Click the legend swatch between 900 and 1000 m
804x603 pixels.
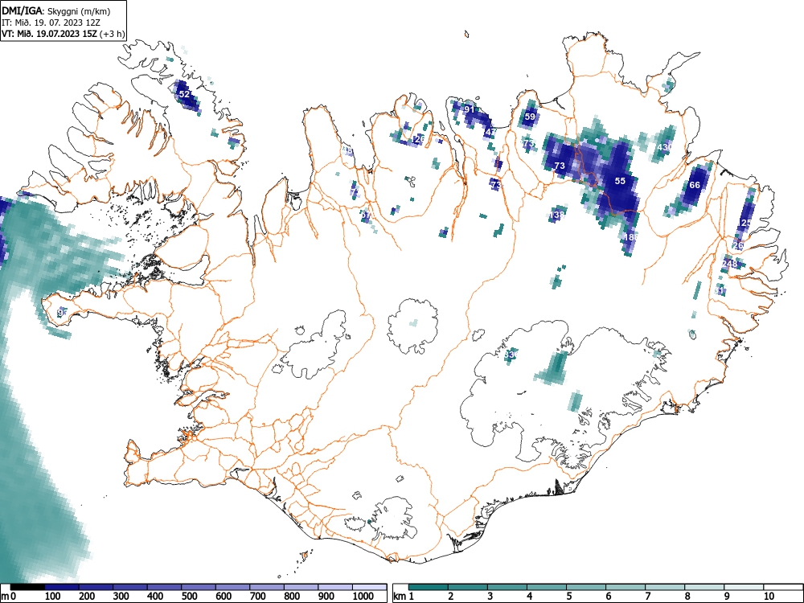click(x=336, y=587)
